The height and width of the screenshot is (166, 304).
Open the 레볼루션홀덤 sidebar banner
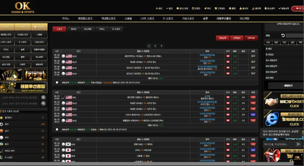point(24,88)
